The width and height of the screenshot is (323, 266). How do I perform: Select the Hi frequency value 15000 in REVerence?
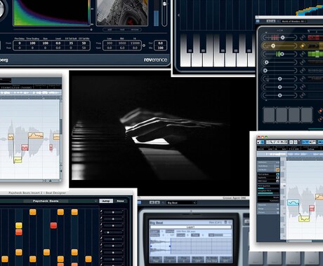(x=135, y=43)
